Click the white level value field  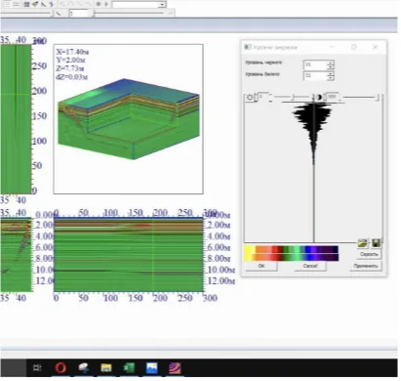pos(314,76)
